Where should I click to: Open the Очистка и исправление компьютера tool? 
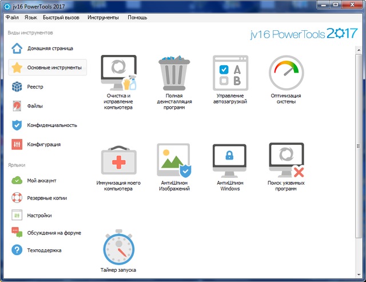(118, 73)
